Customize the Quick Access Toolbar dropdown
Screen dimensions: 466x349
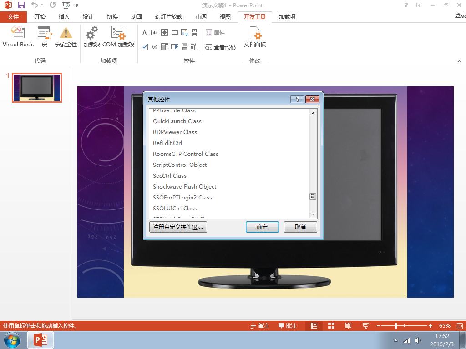tap(76, 5)
